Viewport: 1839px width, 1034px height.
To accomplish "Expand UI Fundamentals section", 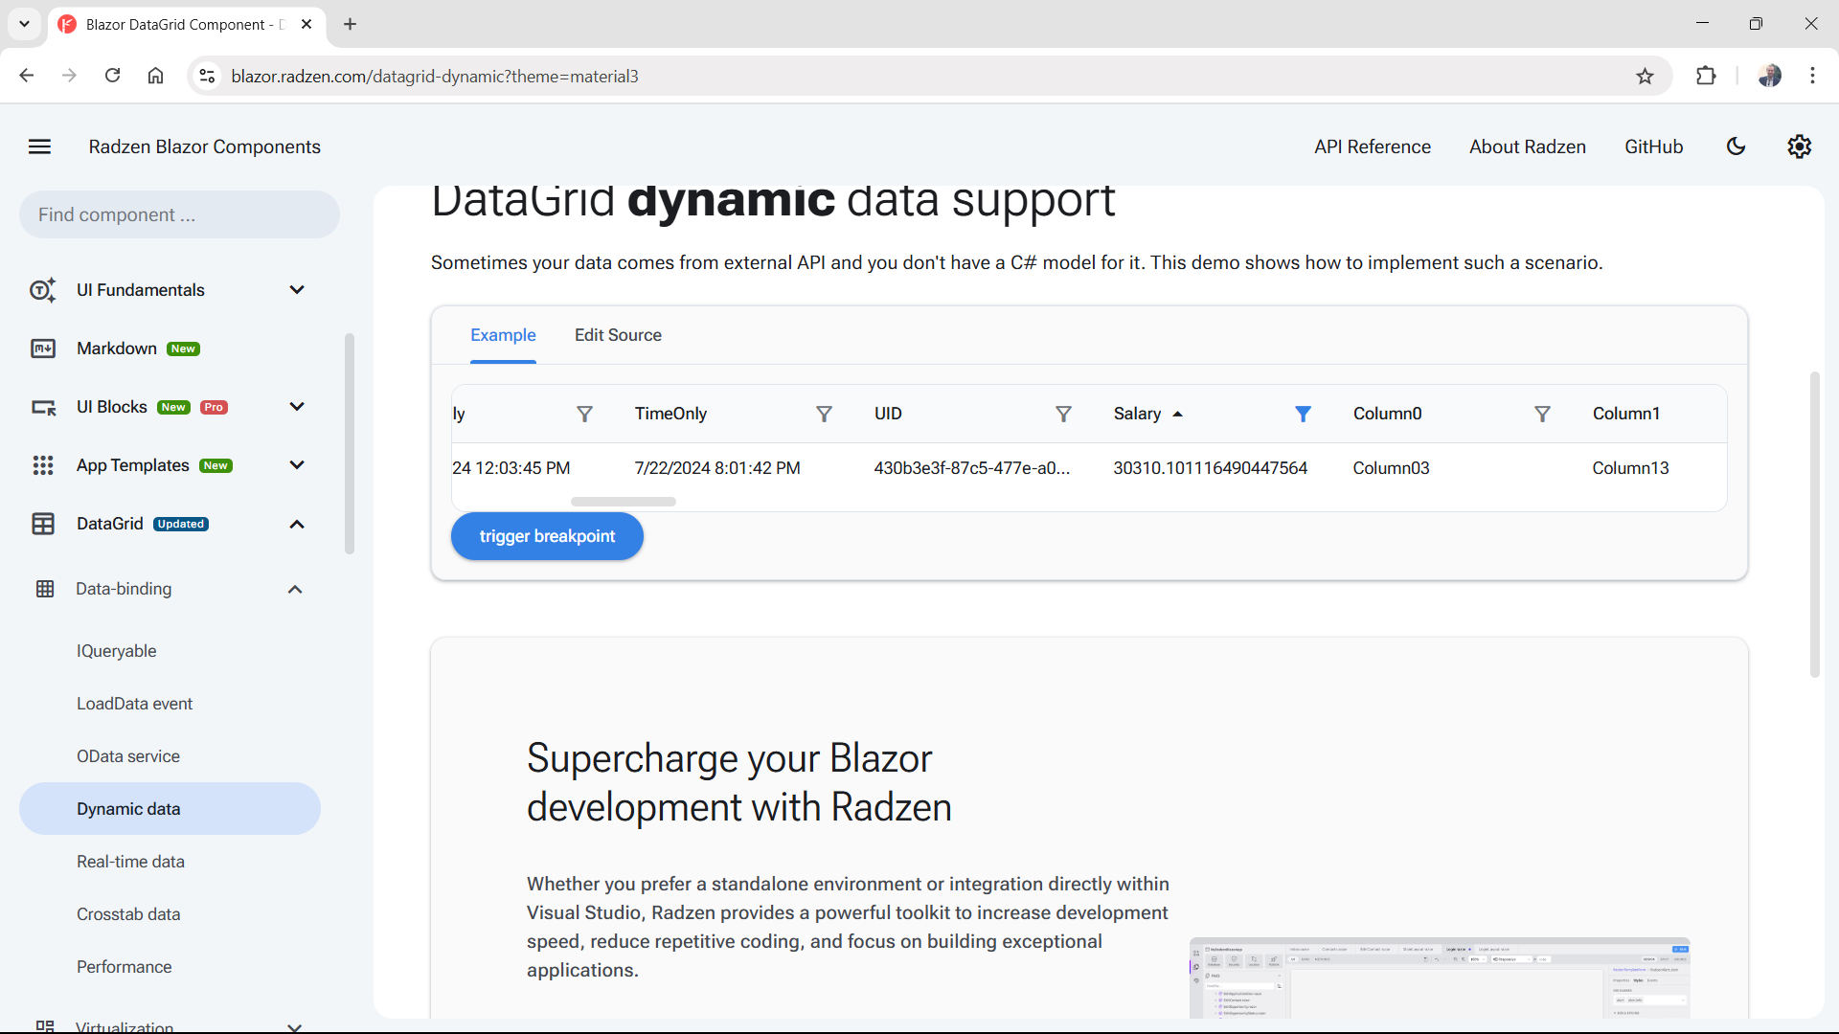I will point(297,290).
